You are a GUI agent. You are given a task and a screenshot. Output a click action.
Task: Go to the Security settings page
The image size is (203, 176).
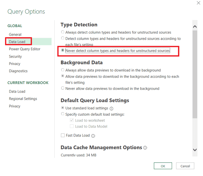click(15, 56)
